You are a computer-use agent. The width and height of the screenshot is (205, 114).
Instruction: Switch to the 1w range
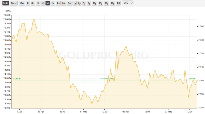point(53,3)
